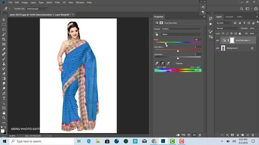
Task: Toggle lock position
Action: coord(231,33)
